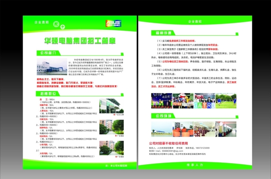The image size is (271, 179).
Task: Click 企业直招 text on the right page header
Action: click(x=195, y=22)
